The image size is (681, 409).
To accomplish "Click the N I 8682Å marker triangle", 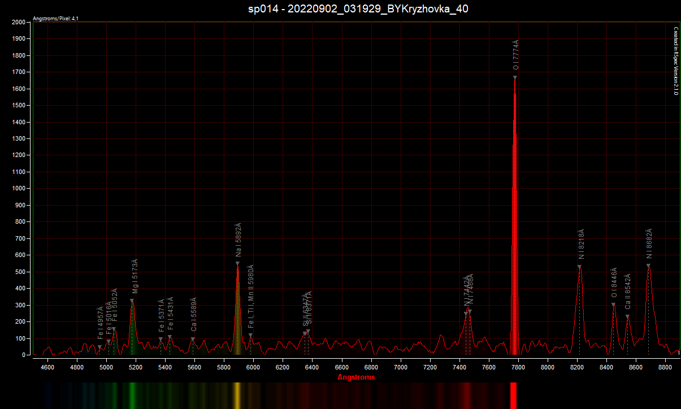I will point(648,266).
